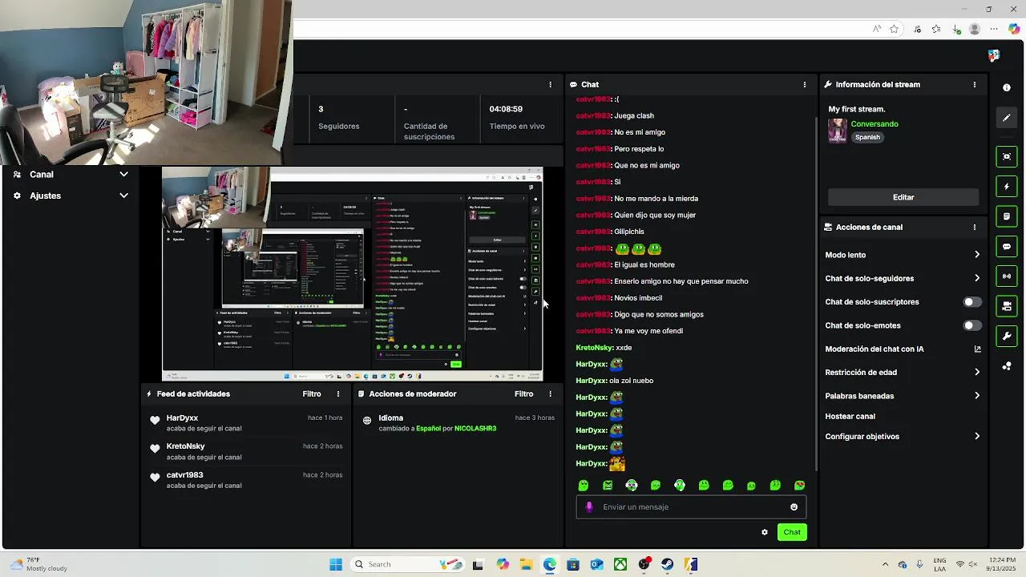
Task: Open Filtro in Feed de actividades
Action: point(312,394)
